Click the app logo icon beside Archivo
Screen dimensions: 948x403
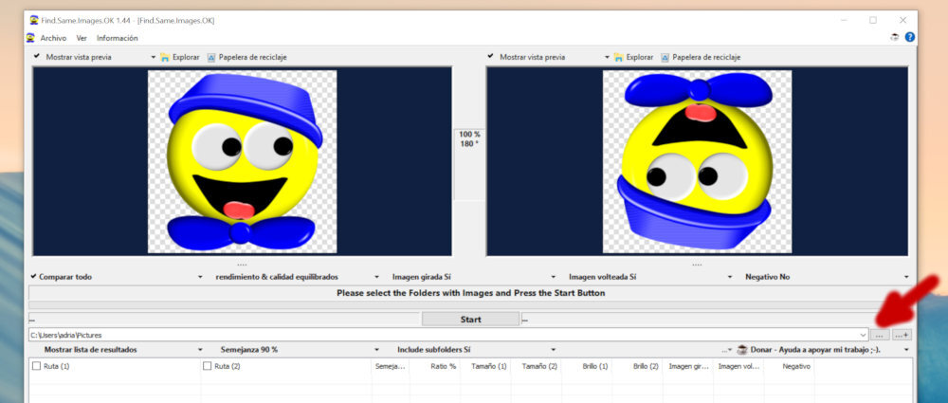click(x=30, y=38)
